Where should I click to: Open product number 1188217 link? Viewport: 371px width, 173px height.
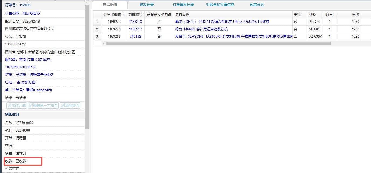tap(135, 29)
